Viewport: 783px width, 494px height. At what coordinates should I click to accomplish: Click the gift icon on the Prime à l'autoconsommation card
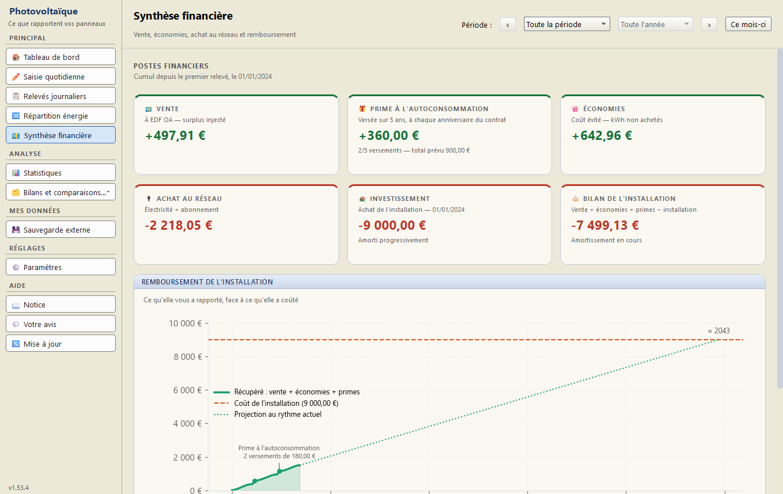(362, 109)
